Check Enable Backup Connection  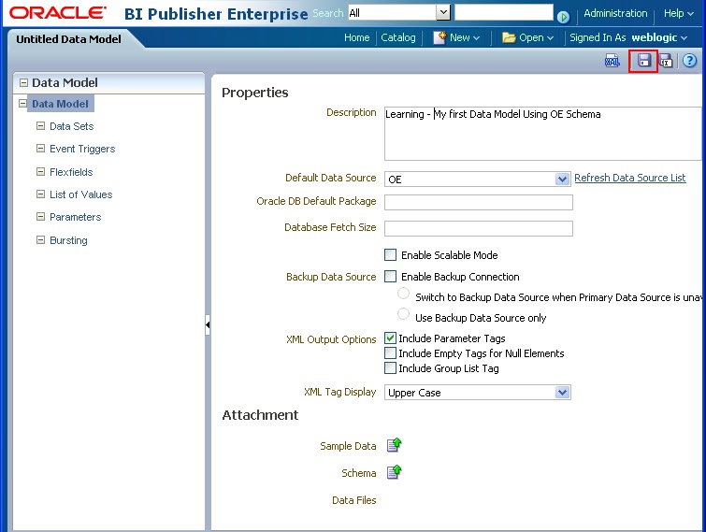[x=390, y=276]
